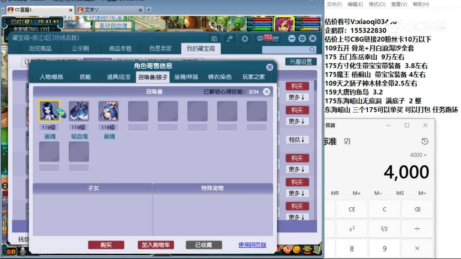
Task: Open the skills list icon next to 3/34
Action: click(x=267, y=92)
